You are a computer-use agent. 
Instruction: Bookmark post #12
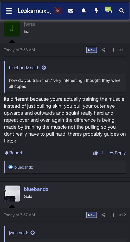pyautogui.click(x=112, y=215)
